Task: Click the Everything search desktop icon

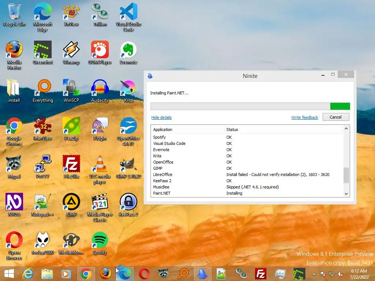Action: tap(42, 91)
